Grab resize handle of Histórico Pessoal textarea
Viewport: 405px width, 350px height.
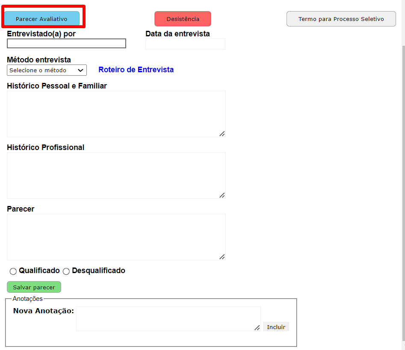(222, 134)
